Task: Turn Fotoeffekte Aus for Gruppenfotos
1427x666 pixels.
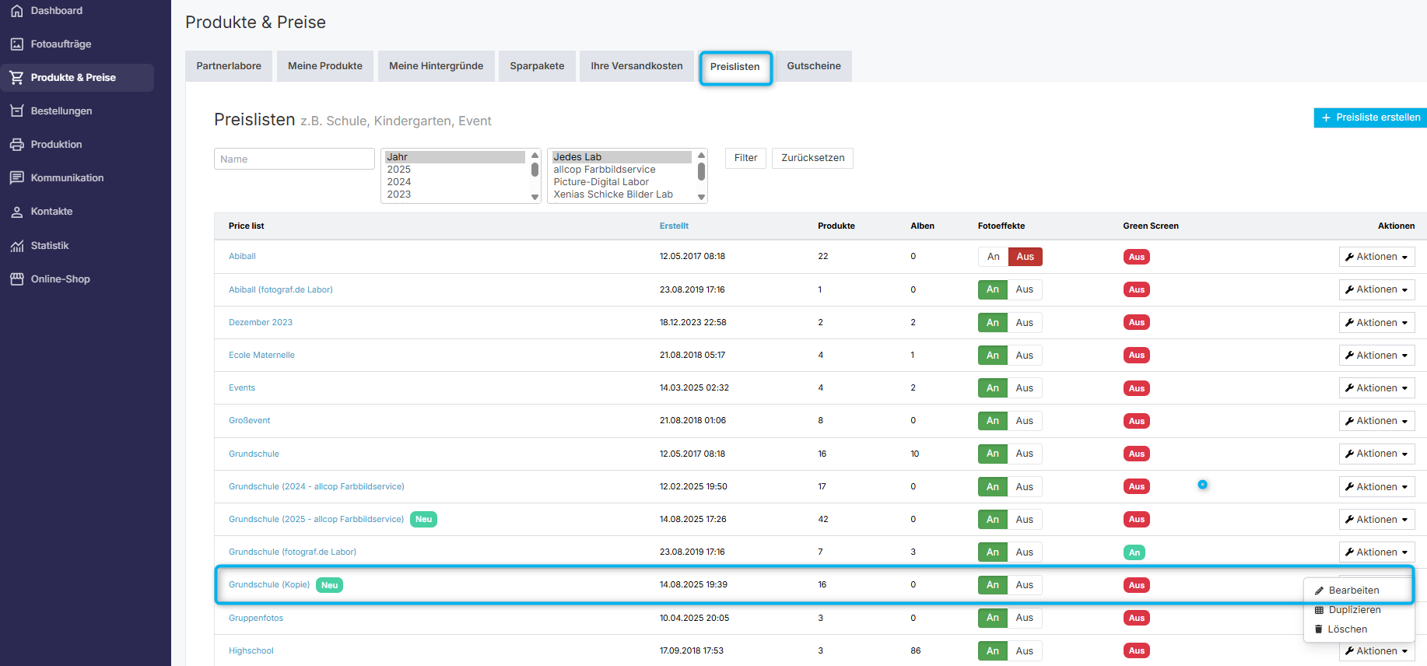Action: click(1025, 618)
